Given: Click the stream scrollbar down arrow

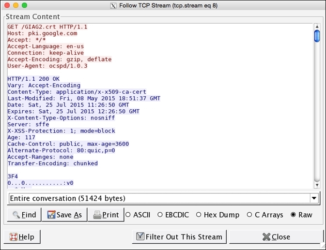Looking at the screenshot, I should point(317,185).
